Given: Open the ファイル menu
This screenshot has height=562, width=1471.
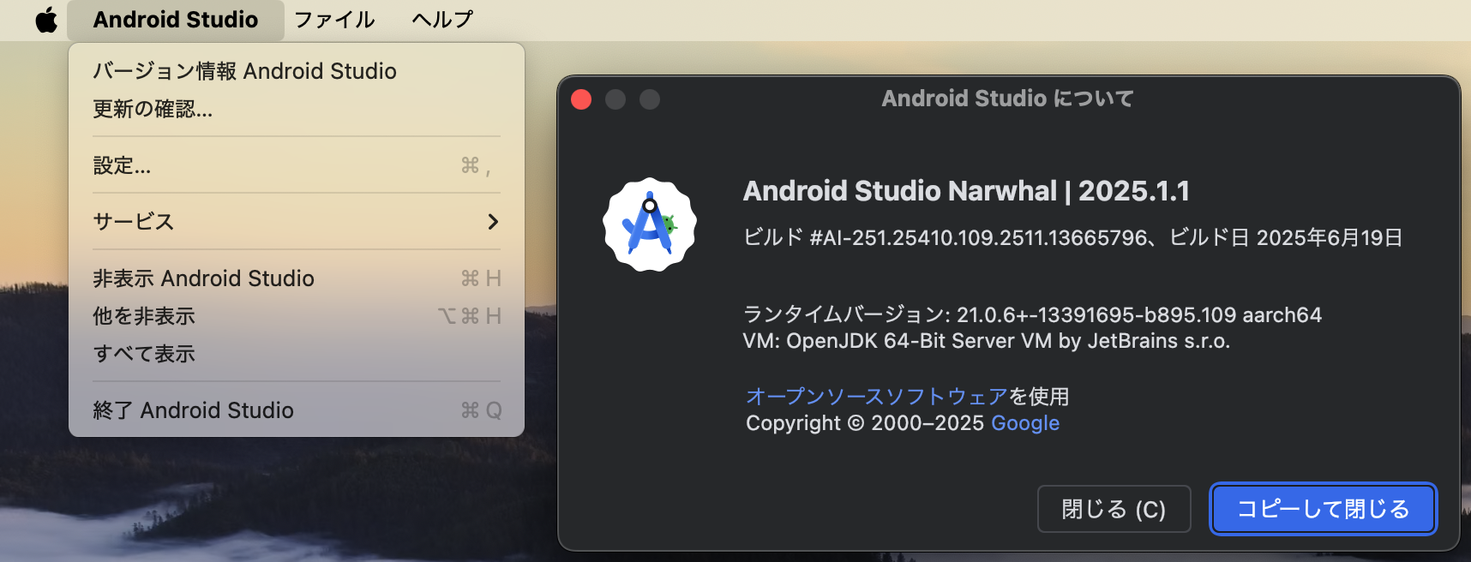Looking at the screenshot, I should pyautogui.click(x=333, y=20).
